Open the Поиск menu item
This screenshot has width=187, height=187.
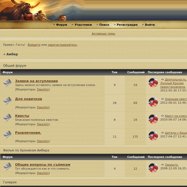[x=104, y=25]
